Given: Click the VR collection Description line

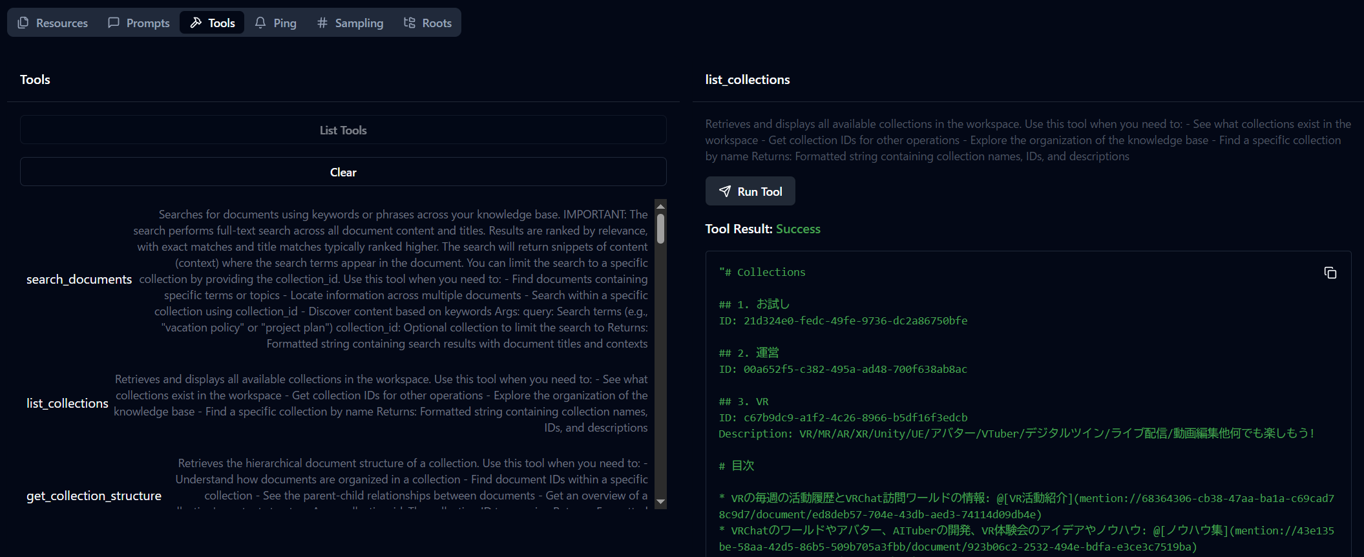Looking at the screenshot, I should [1017, 434].
